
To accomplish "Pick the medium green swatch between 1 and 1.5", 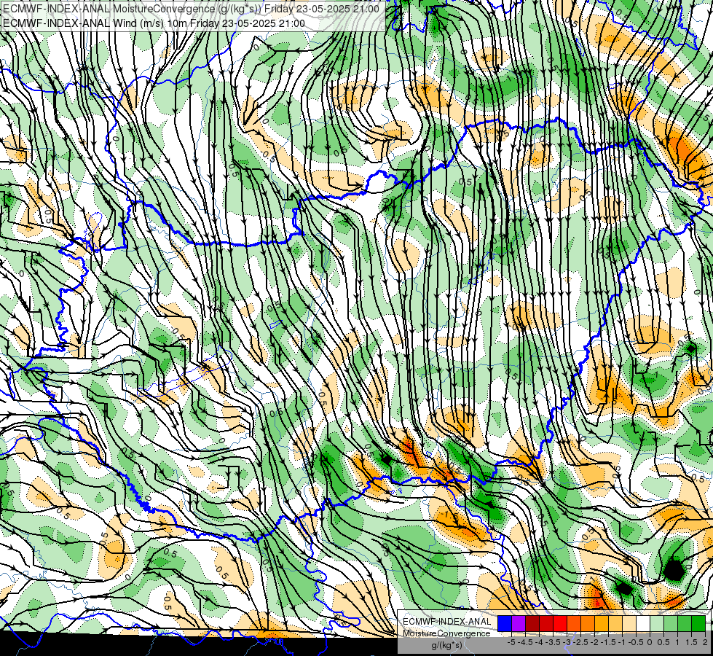I will click(685, 623).
